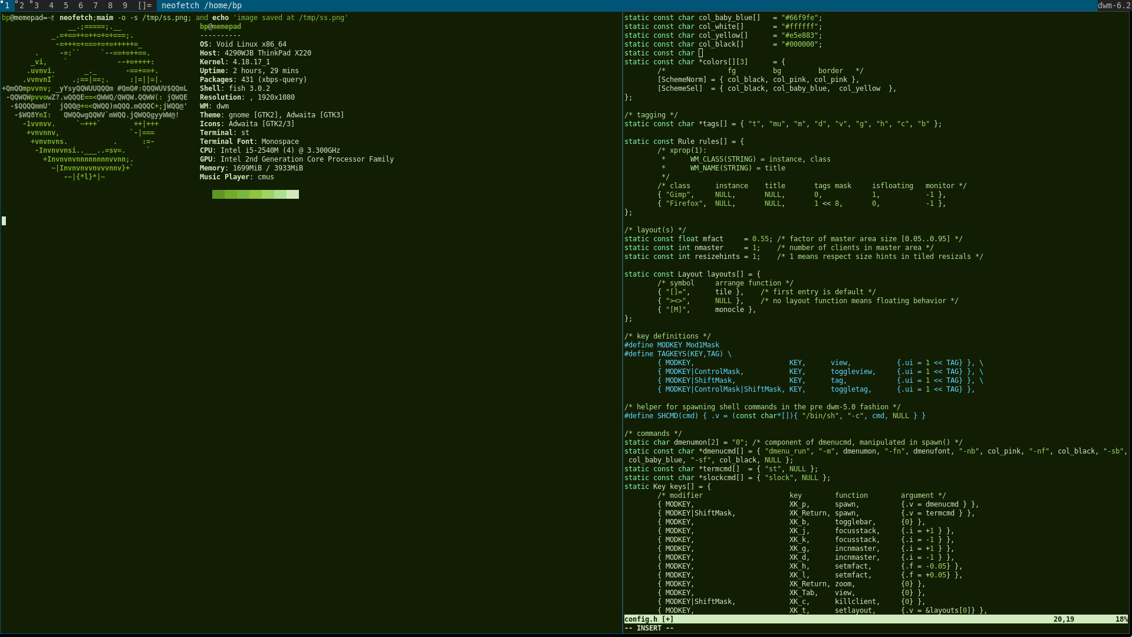Click the window title 'neofetch /home/bp'
The width and height of the screenshot is (1132, 637).
pos(202,5)
